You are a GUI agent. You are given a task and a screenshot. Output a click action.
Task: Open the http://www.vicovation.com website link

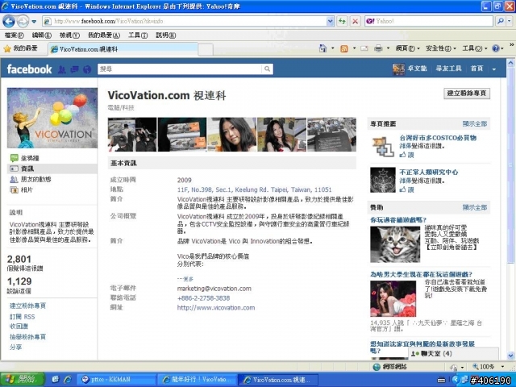coord(216,308)
